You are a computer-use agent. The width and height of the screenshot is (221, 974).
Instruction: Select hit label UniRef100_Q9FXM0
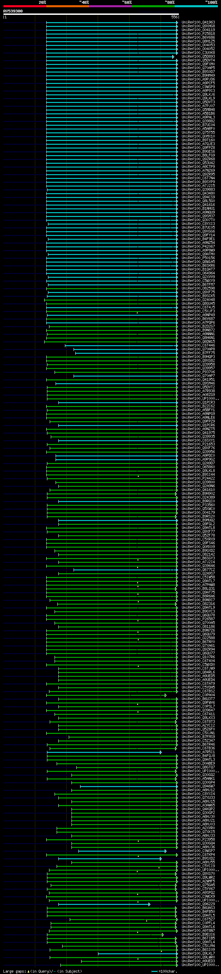(x=198, y=64)
